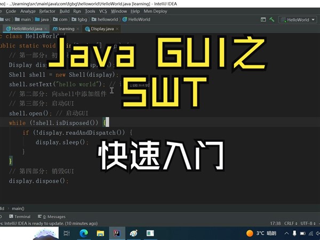This screenshot has width=320, height=240.
Task: Open the Tools menu
Action: [90, 11]
